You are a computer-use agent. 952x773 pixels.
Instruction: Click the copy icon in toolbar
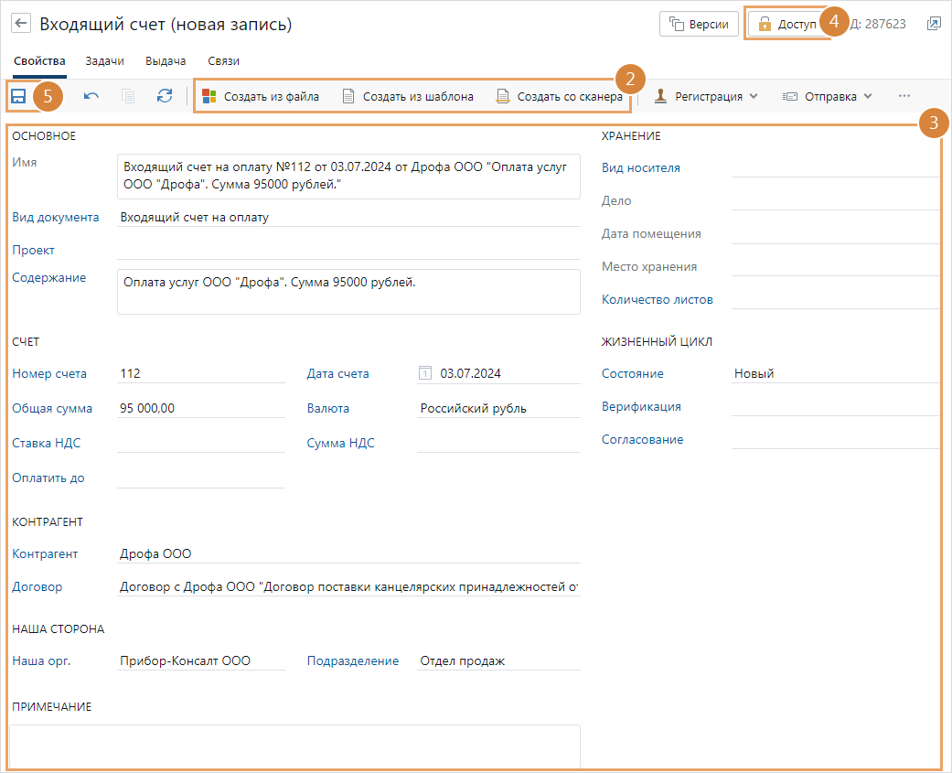click(x=128, y=96)
